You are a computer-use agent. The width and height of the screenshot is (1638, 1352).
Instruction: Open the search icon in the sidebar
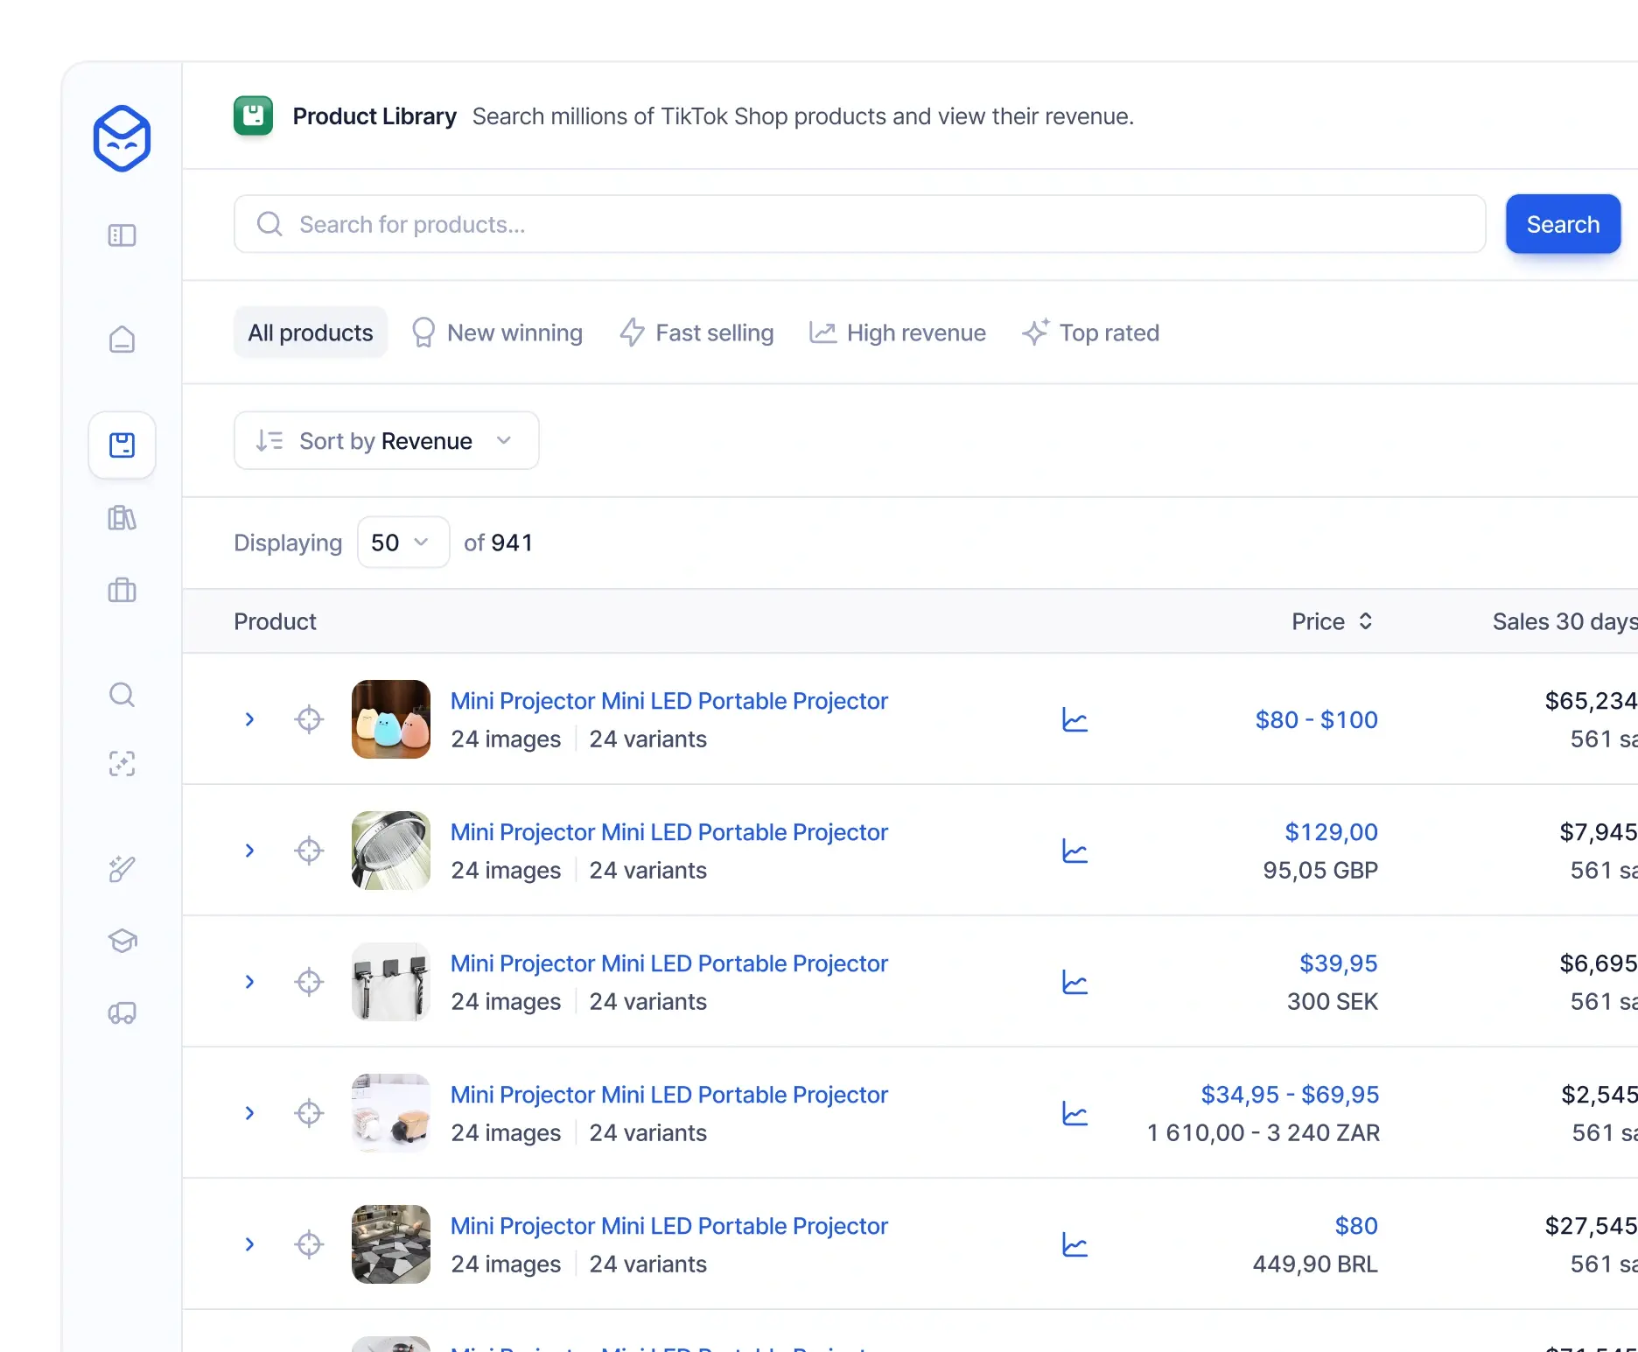tap(122, 696)
